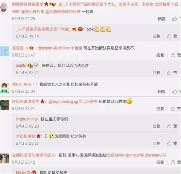The height and width of the screenshot is (174, 181).
Task: Like 木瓜织瀑布's reply about 杭州
Action: (x=172, y=143)
